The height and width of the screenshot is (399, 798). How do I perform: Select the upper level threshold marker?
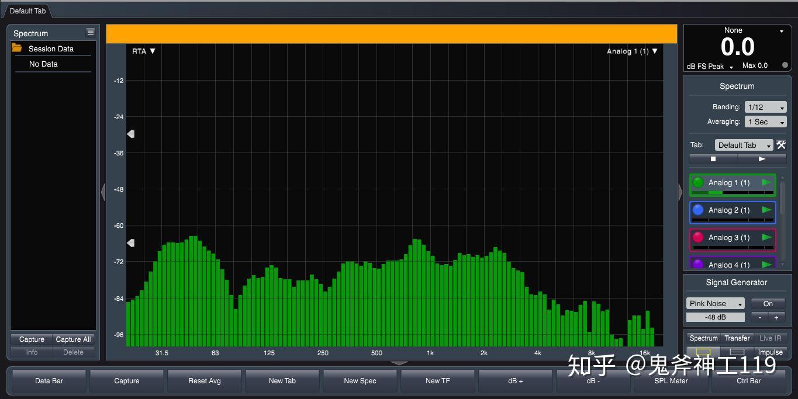[x=130, y=134]
